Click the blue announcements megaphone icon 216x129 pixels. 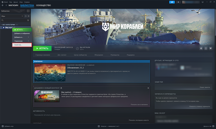[172, 2]
